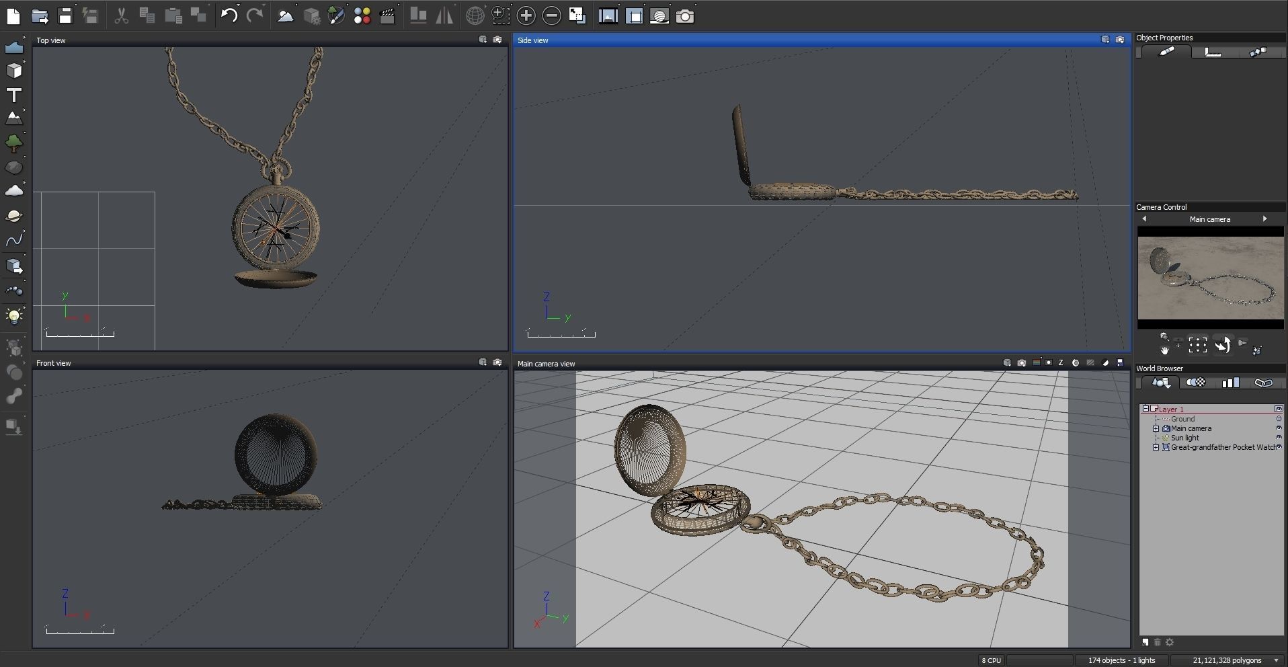
Task: Add a cloud object
Action: [x=14, y=191]
